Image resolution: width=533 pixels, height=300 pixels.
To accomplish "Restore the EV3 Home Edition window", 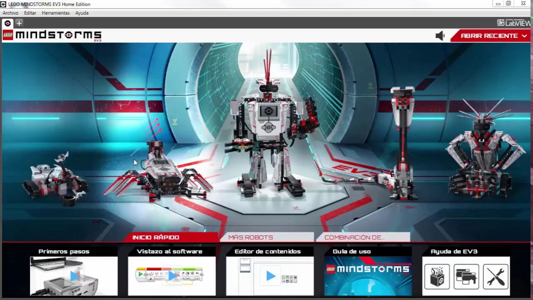I will pyautogui.click(x=508, y=4).
